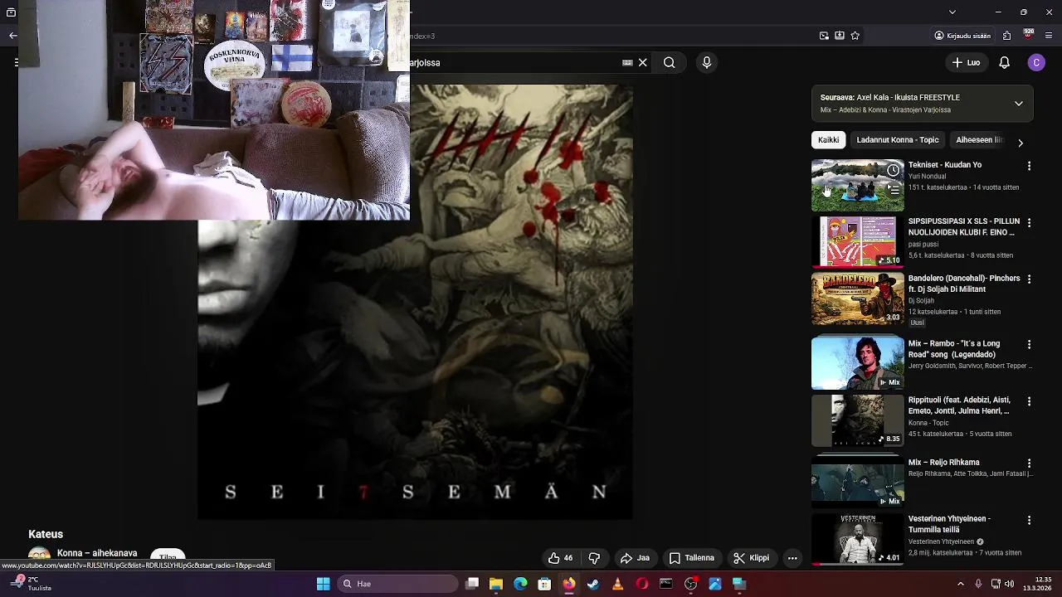This screenshot has width=1062, height=597.
Task: Open Steam from the taskbar
Action: [x=593, y=584]
